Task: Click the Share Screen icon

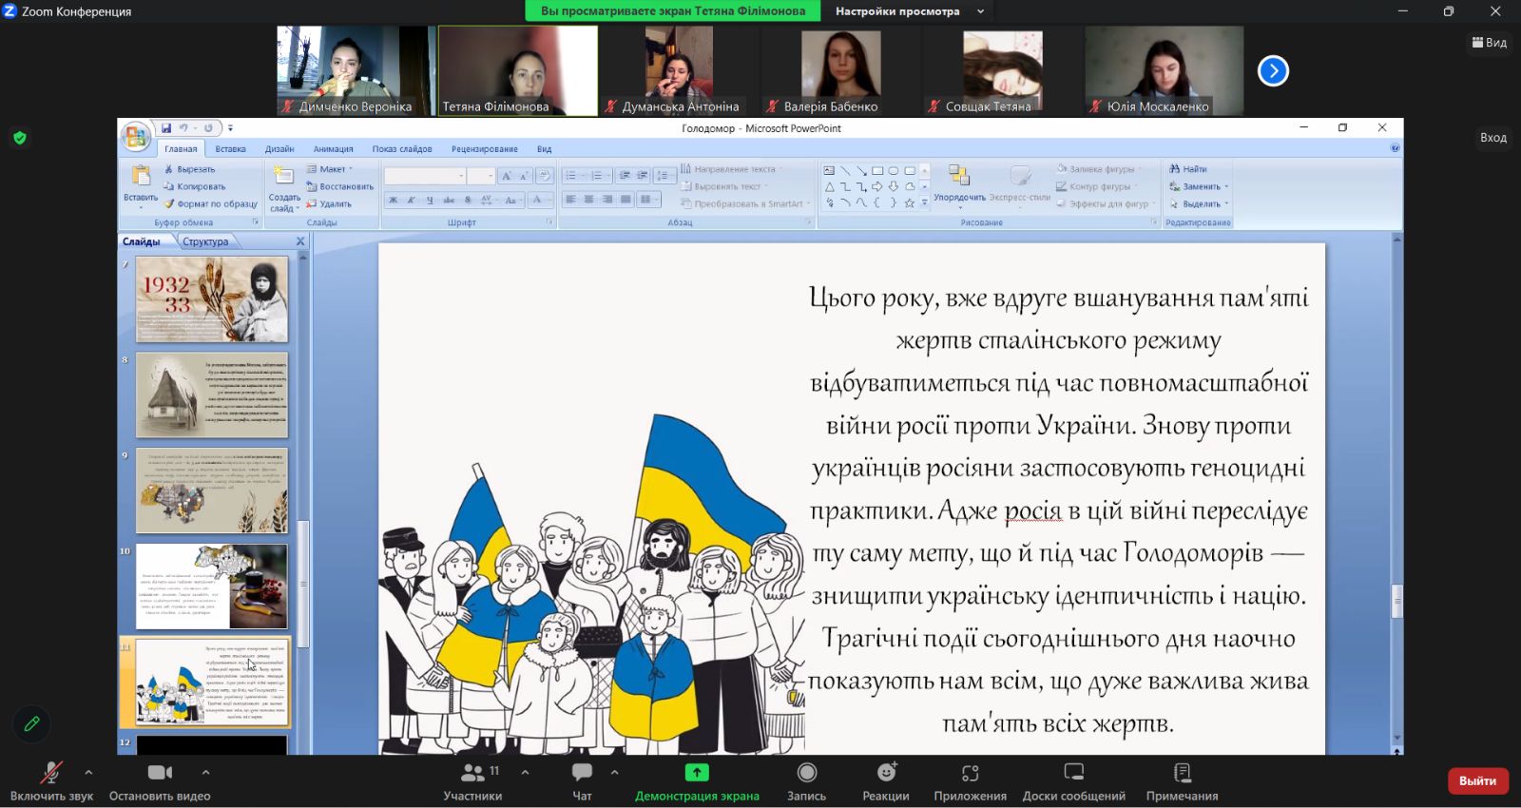Action: click(x=697, y=773)
